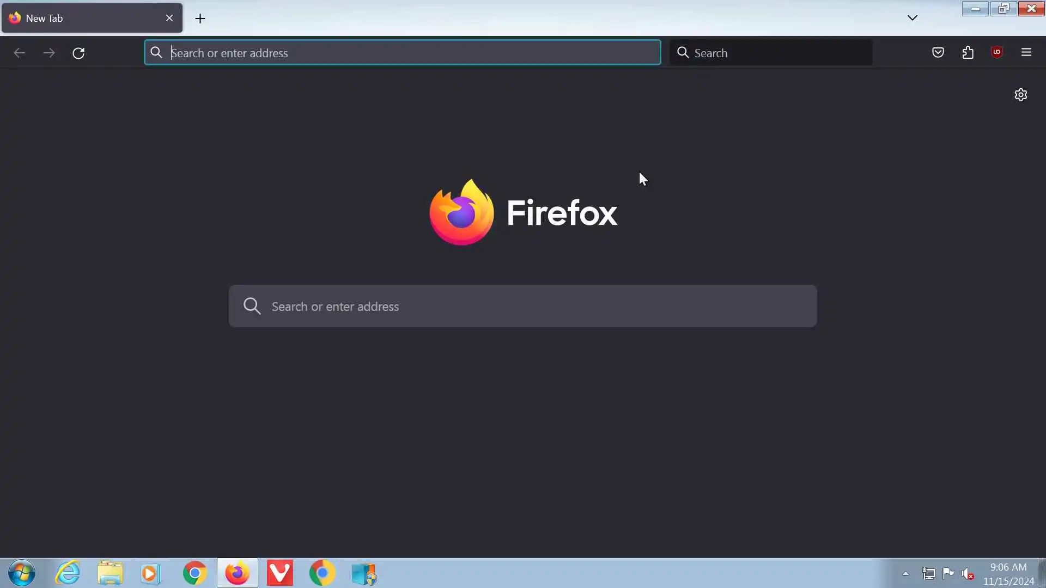Open a new tab with plus button
The height and width of the screenshot is (588, 1046).
(200, 19)
